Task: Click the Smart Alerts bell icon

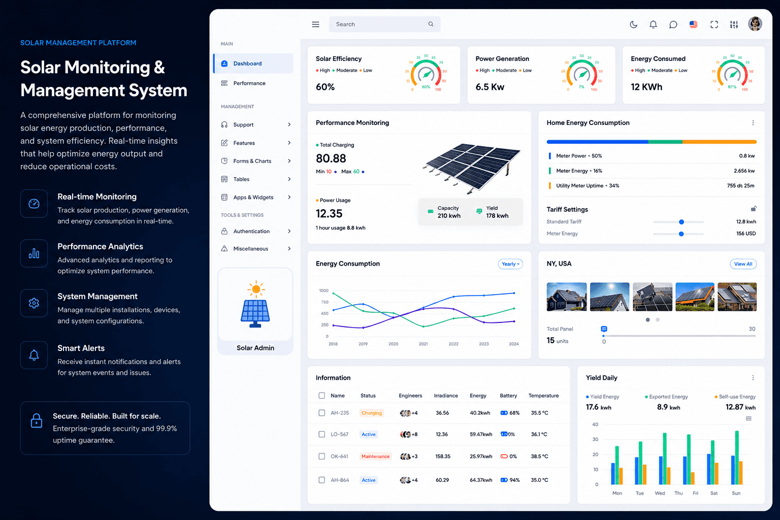Action: pos(34,355)
